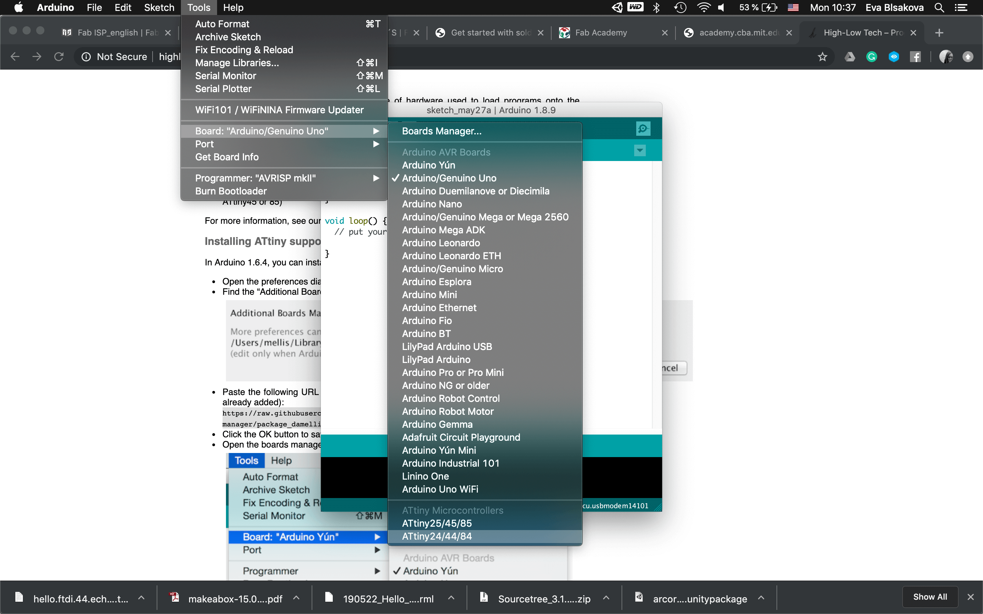Expand options for makeabox-15.0 pdf download
The image size is (983, 614).
[297, 598]
